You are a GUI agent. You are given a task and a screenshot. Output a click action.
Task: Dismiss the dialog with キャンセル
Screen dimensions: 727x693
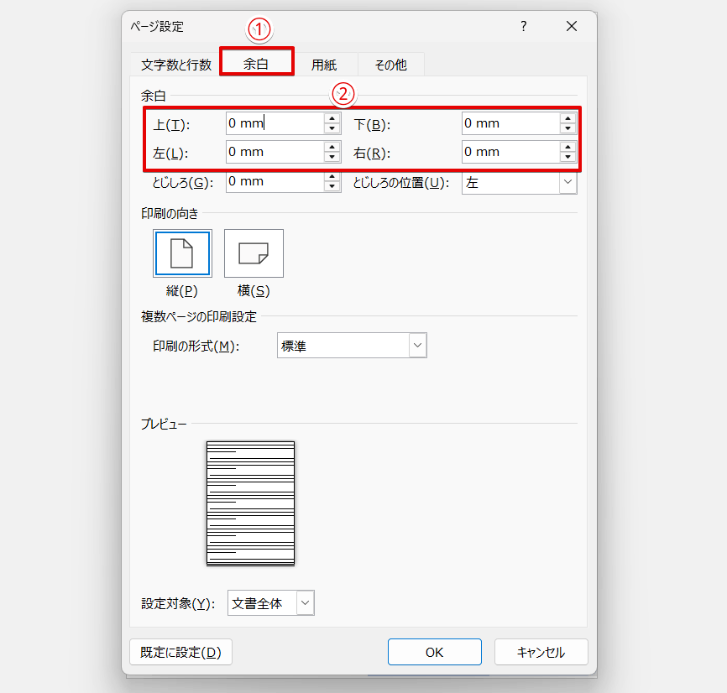click(x=541, y=652)
